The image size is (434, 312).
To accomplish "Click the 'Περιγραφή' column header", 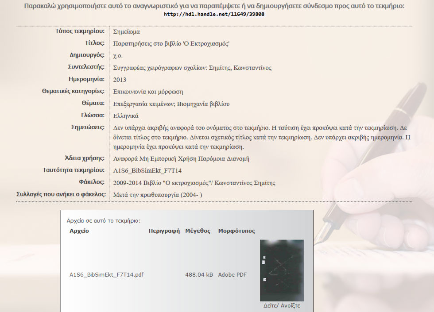I will pos(164,231).
